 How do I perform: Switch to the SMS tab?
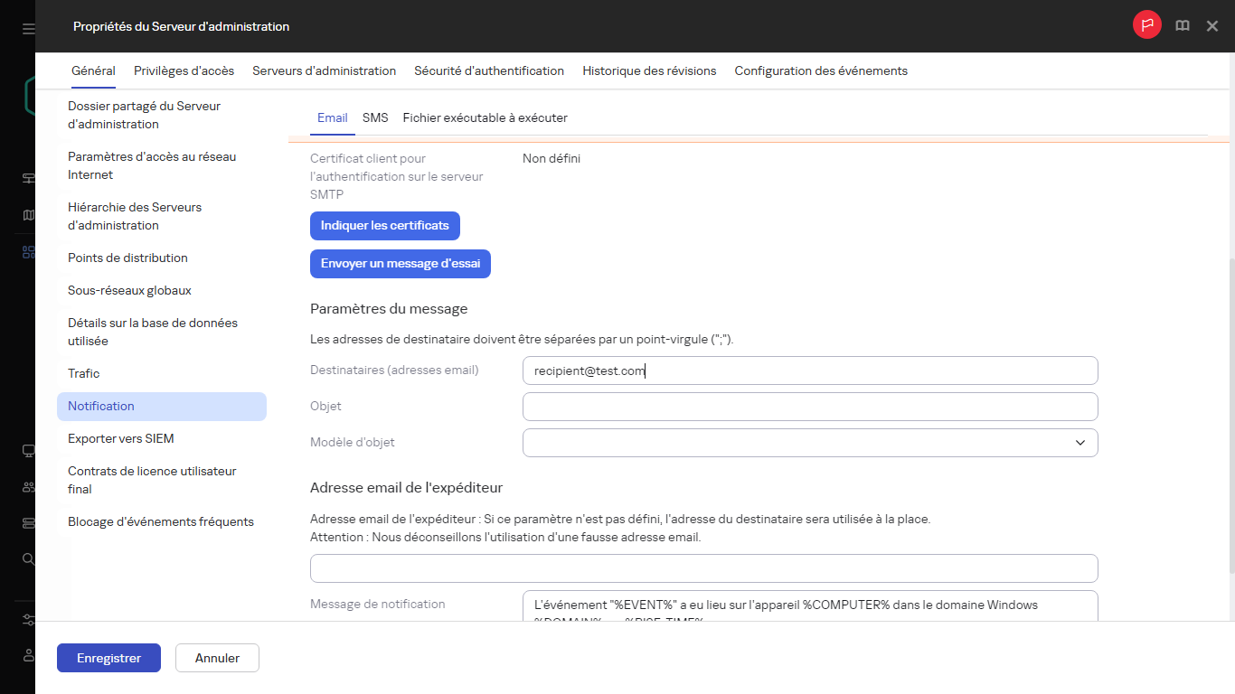(374, 117)
